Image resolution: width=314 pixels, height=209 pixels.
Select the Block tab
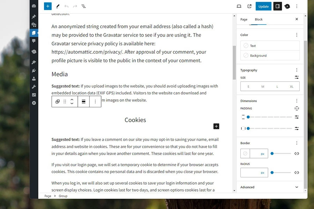258,19
